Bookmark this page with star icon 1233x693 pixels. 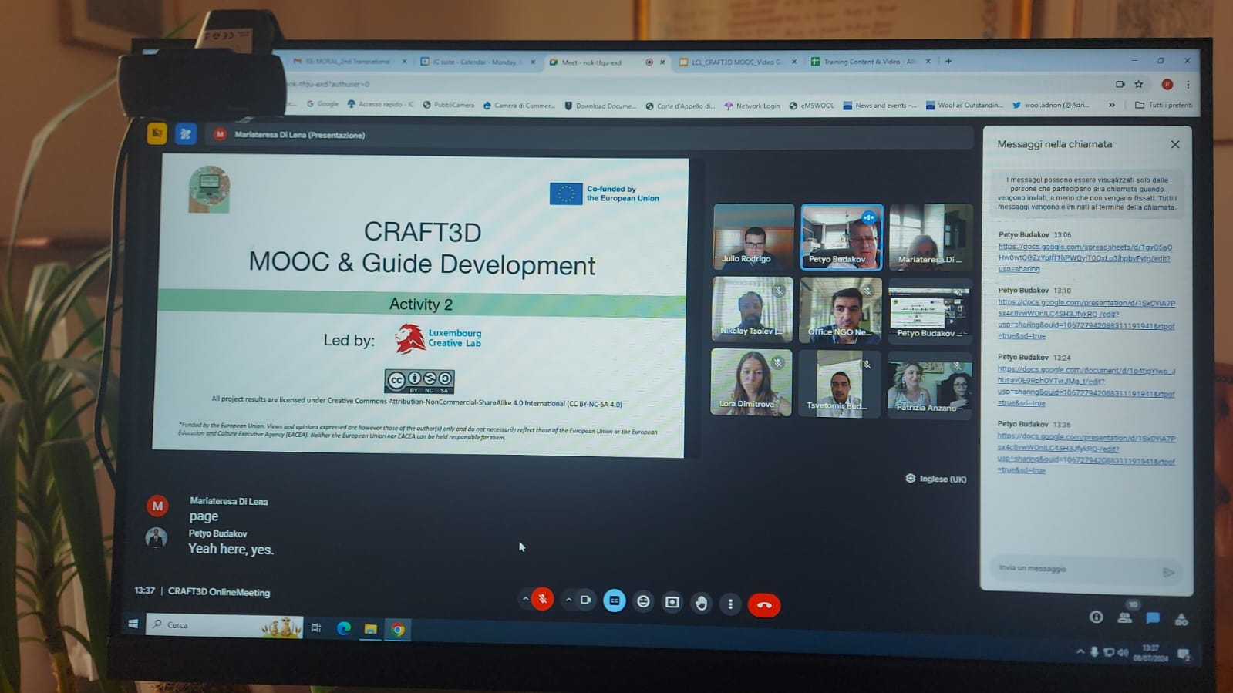point(1139,84)
